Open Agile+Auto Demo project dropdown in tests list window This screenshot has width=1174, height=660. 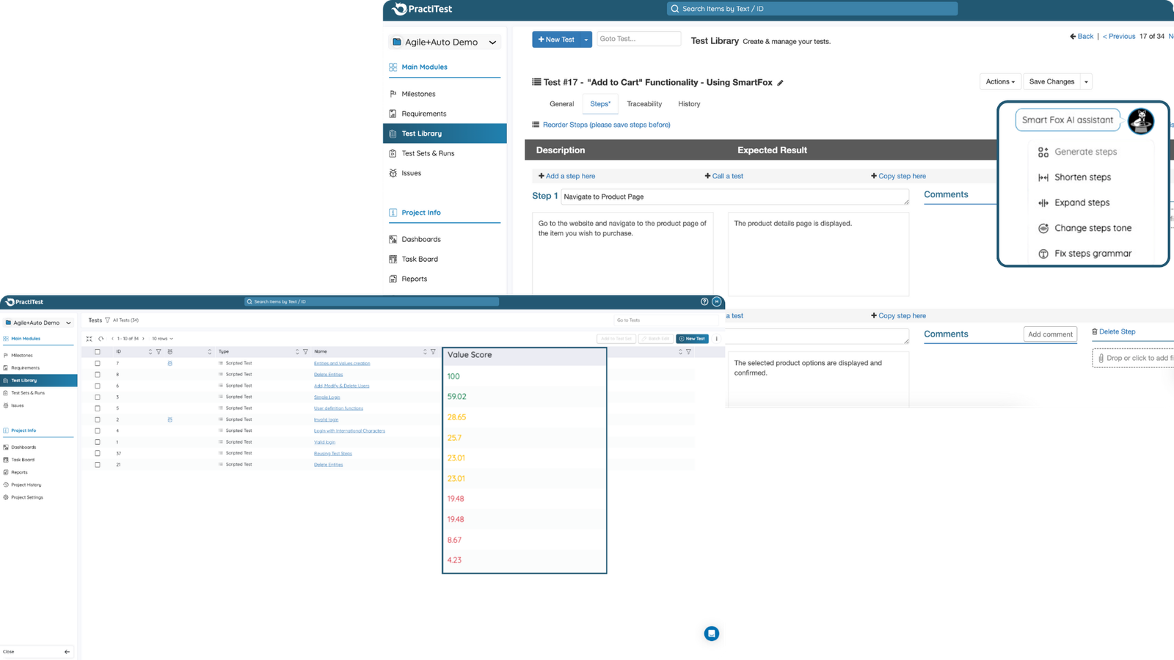38,323
